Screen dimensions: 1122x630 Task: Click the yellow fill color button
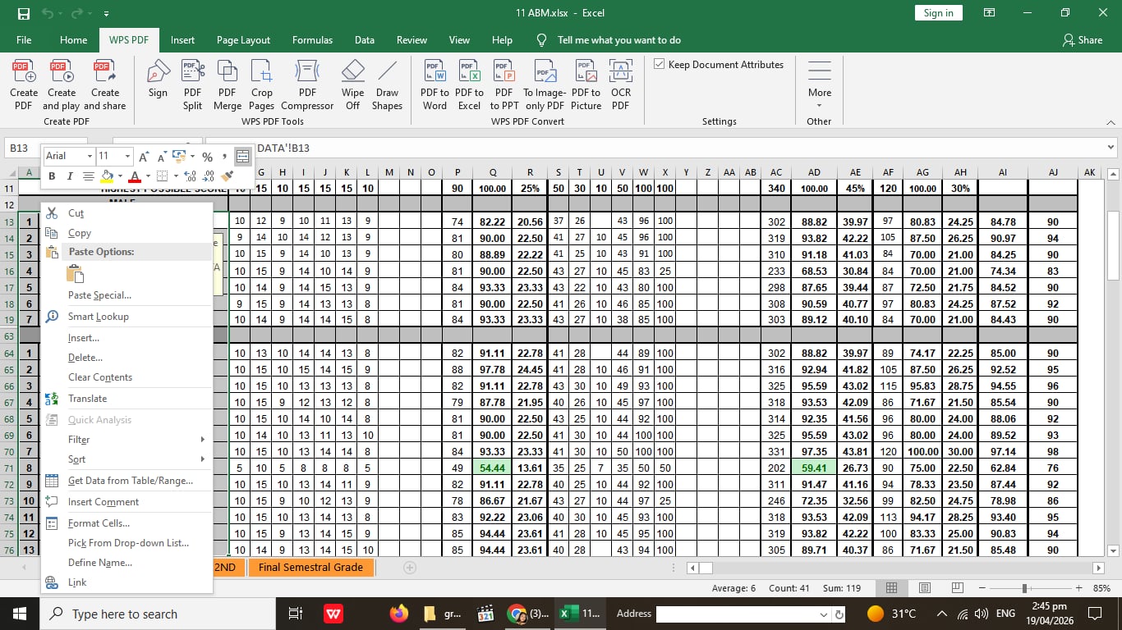(107, 176)
